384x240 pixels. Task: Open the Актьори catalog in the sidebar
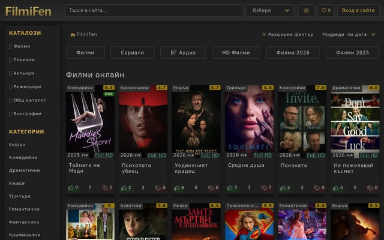22,73
